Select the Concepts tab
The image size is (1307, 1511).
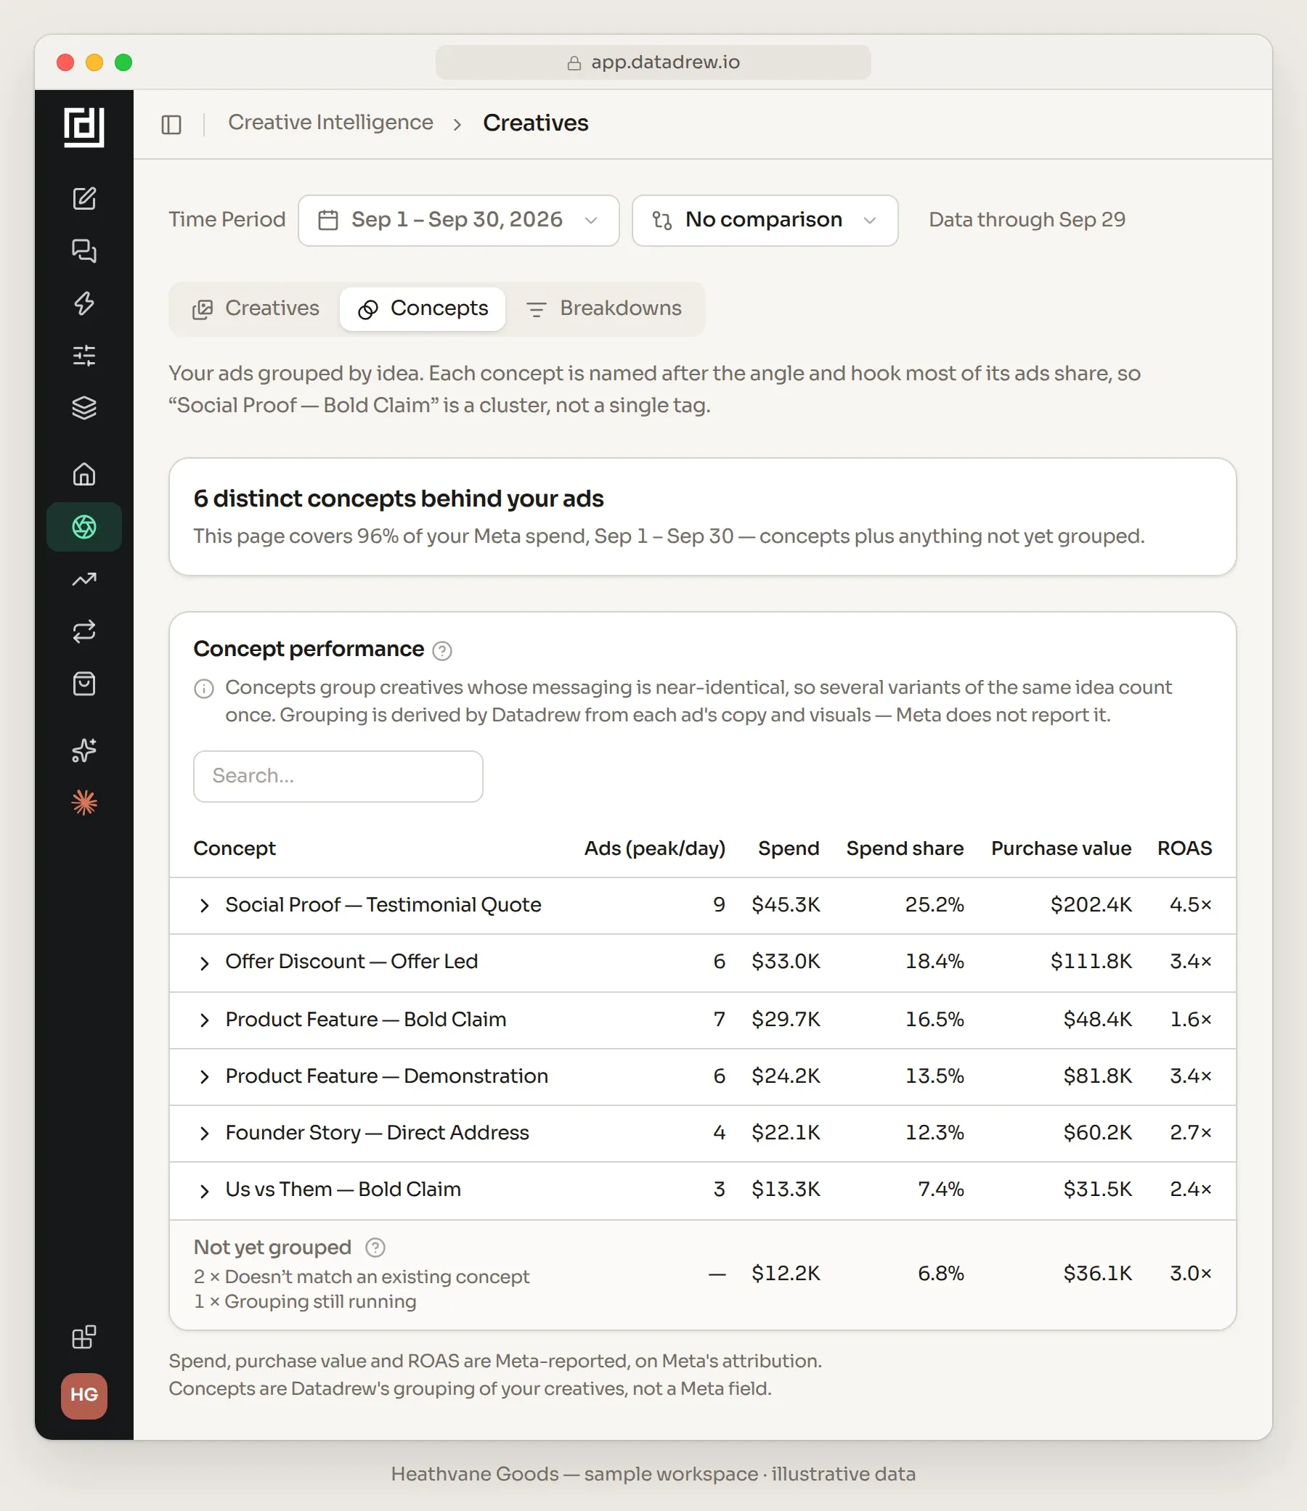tap(423, 308)
